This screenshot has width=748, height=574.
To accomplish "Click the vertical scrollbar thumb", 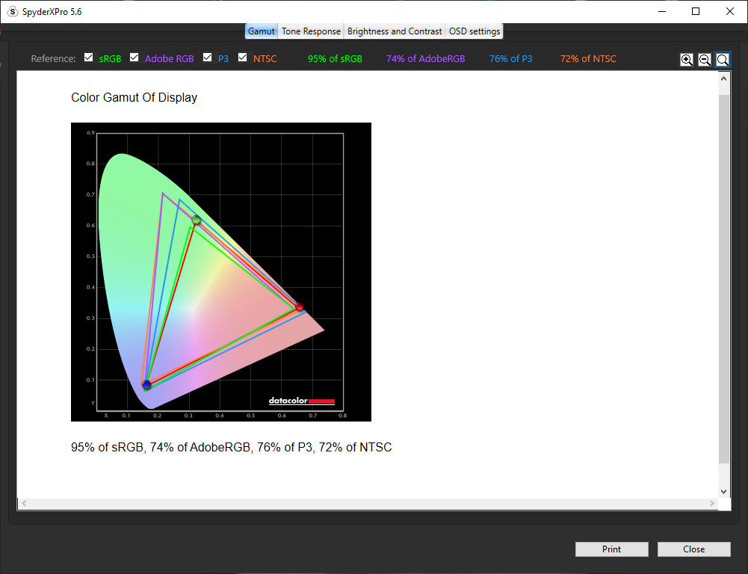I will (723, 279).
